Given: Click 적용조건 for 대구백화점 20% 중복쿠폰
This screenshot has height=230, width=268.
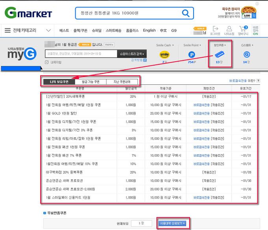Looking at the screenshot, I should pyautogui.click(x=209, y=172).
